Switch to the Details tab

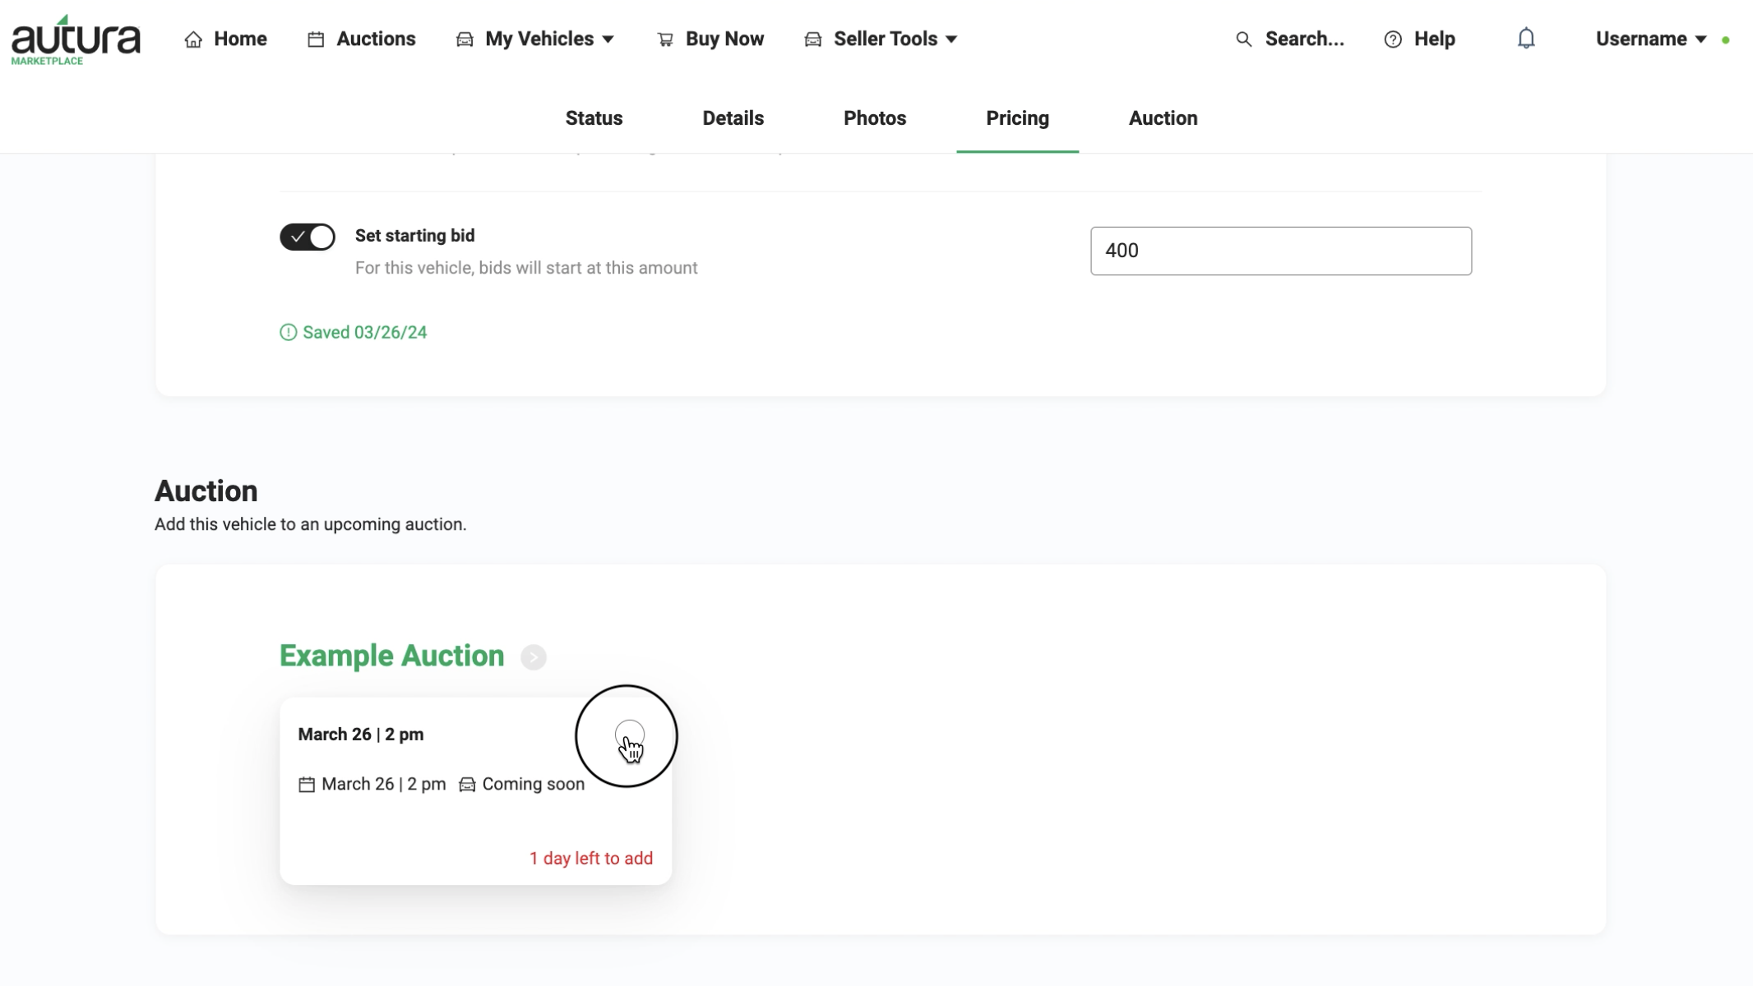point(733,118)
